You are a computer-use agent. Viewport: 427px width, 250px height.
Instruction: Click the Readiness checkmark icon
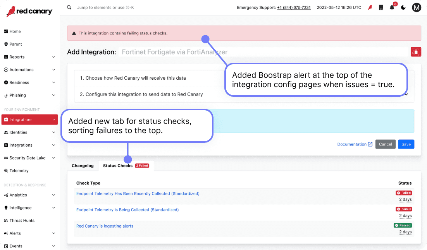coord(6,82)
